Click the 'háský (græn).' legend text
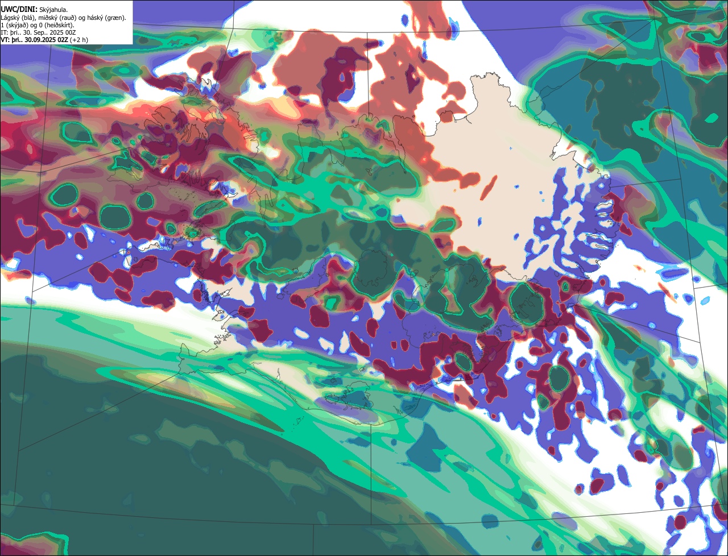The width and height of the screenshot is (728, 556). tap(106, 18)
